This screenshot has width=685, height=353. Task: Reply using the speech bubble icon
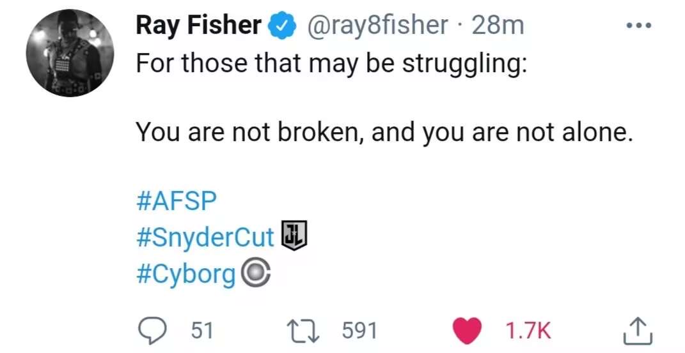point(154,330)
